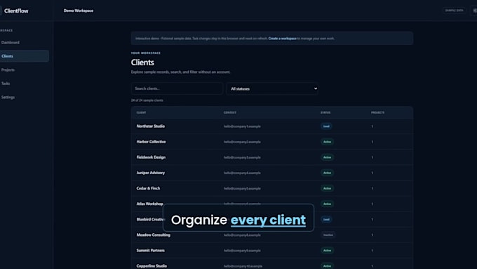Click the hello@company5.example contact email

coord(242,188)
